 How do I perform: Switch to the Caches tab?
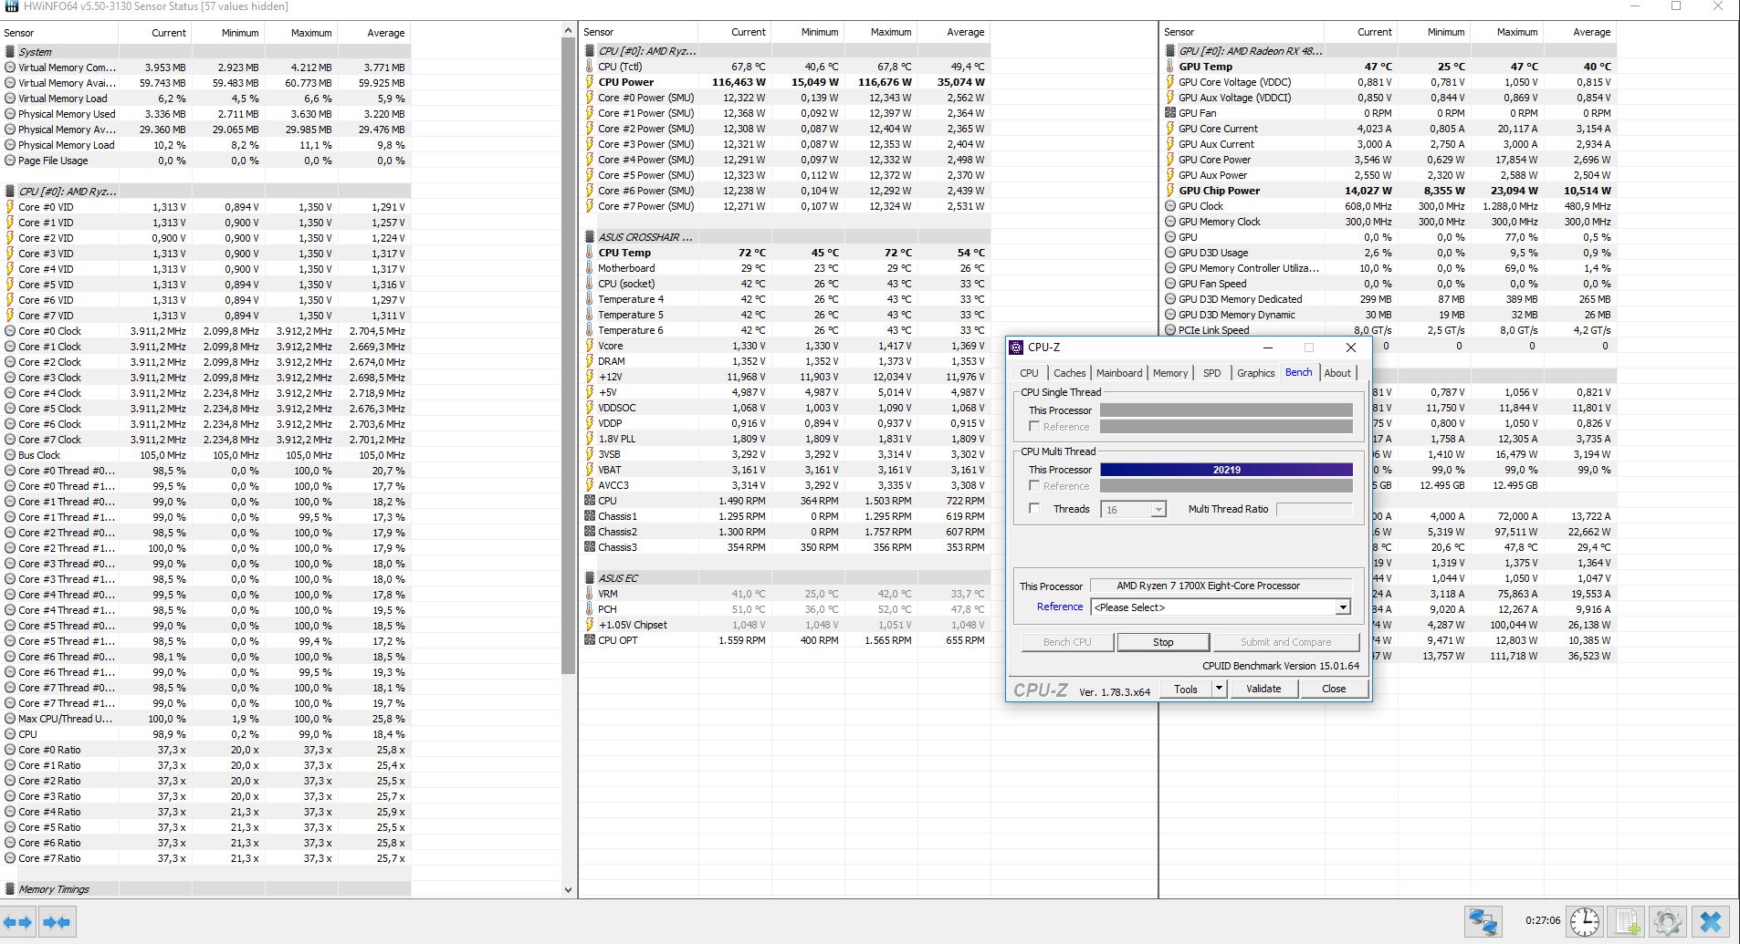pyautogui.click(x=1069, y=373)
